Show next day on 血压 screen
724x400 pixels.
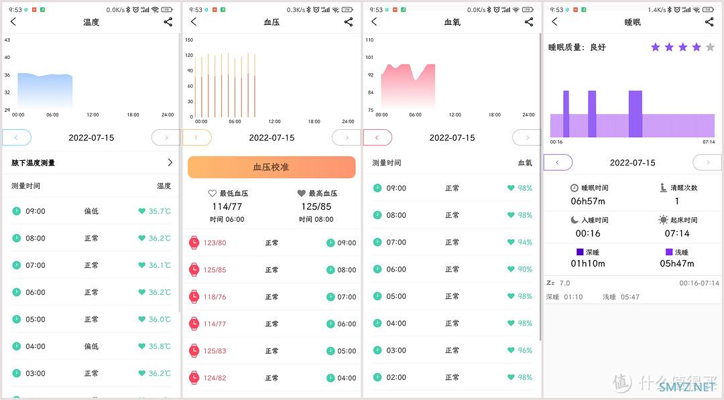(x=347, y=137)
